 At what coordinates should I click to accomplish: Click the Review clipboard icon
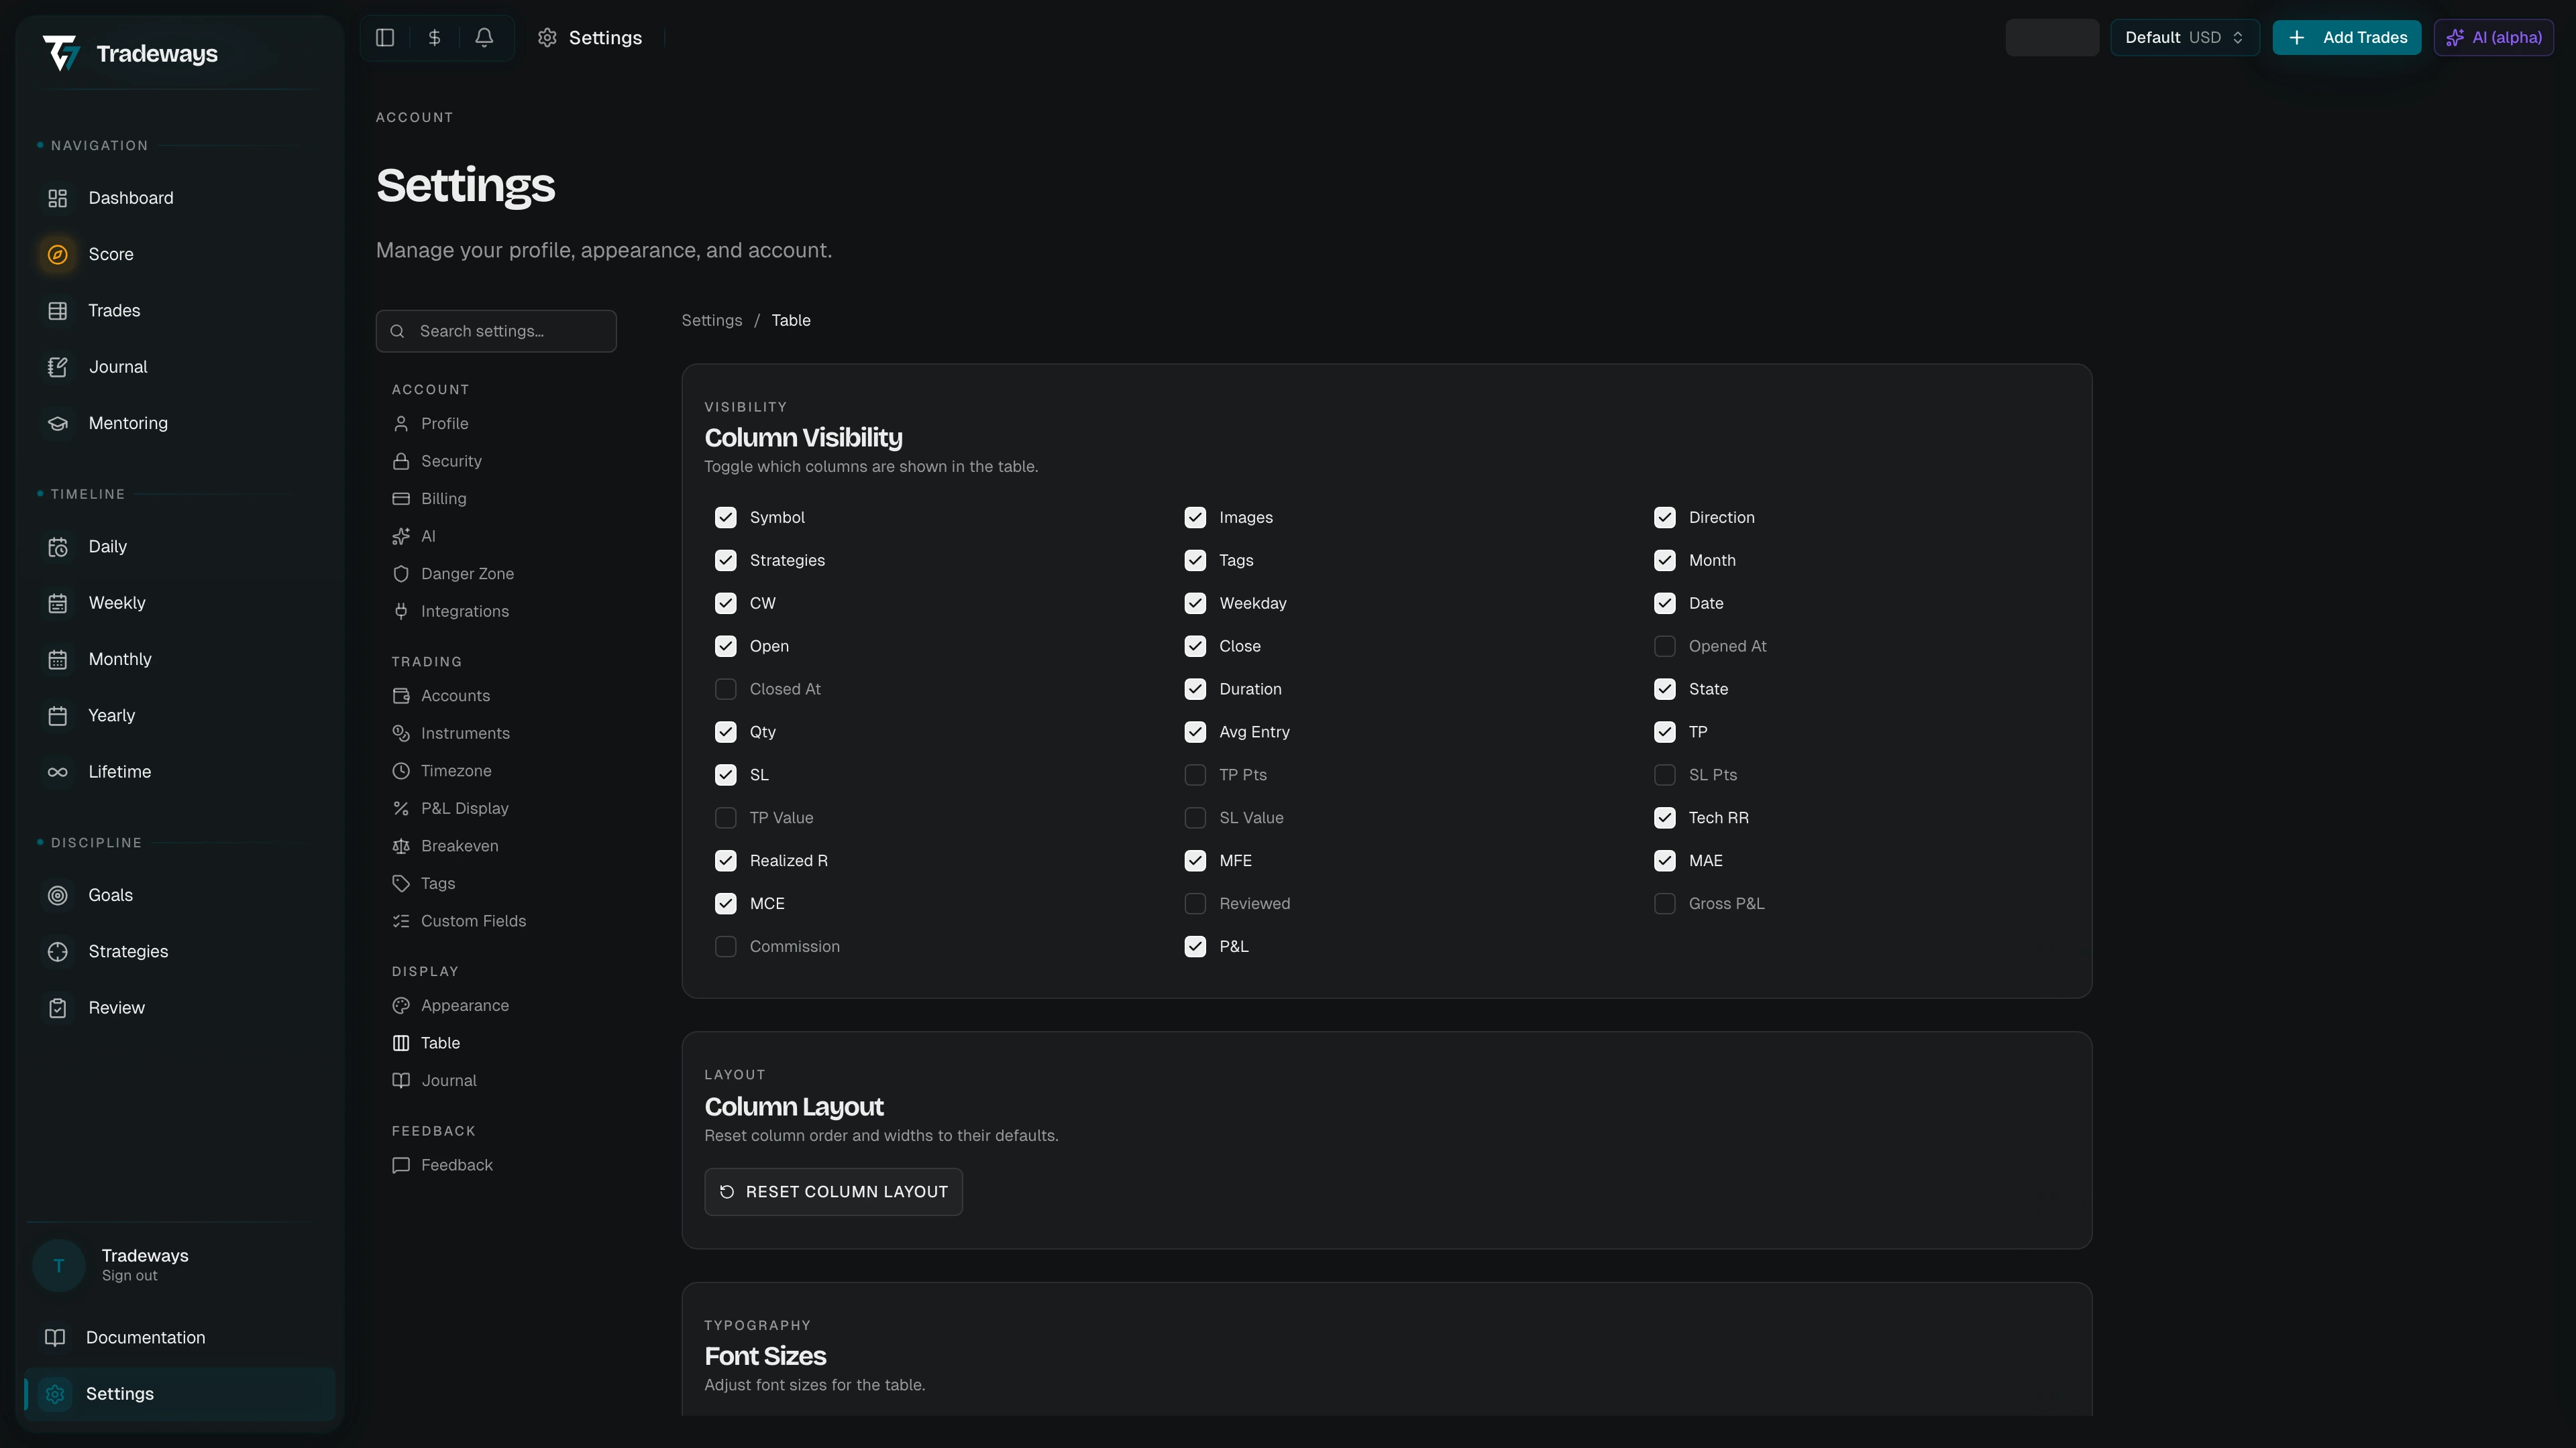pos(58,1008)
